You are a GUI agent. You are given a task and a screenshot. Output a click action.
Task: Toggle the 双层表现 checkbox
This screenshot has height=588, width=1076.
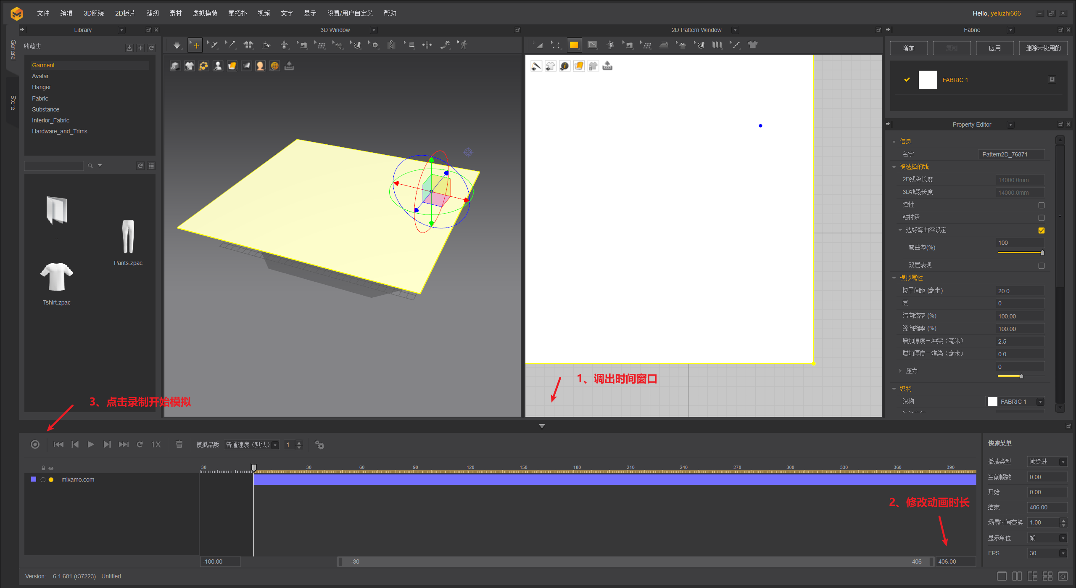[x=1041, y=266]
